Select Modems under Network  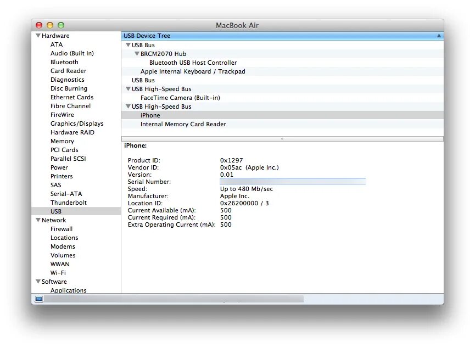point(63,246)
